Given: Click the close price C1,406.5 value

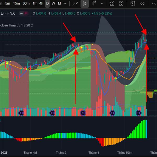Looking at the screenshot, I should coord(83,13).
